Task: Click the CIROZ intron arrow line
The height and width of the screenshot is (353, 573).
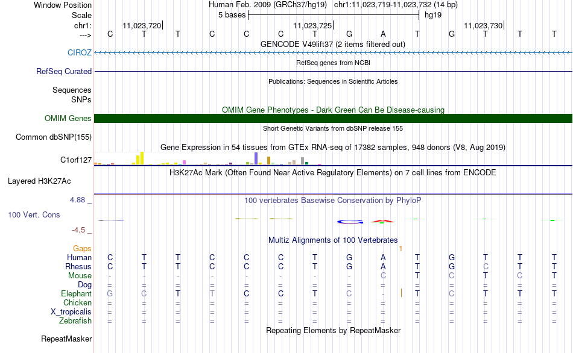Action: tap(333, 53)
